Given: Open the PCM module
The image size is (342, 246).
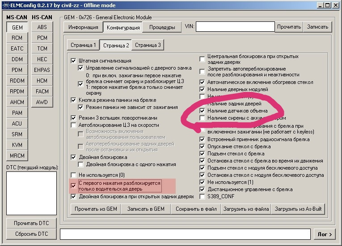Looking at the screenshot, I should (42, 38).
